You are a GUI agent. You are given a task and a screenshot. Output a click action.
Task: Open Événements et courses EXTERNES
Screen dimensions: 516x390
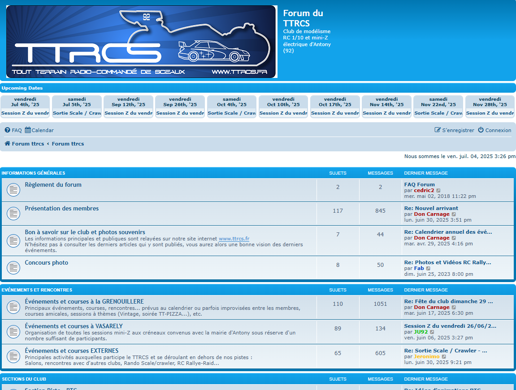72,351
